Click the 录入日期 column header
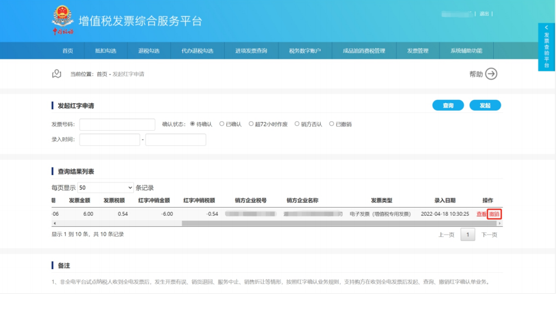The height and width of the screenshot is (319, 558). pos(445,200)
